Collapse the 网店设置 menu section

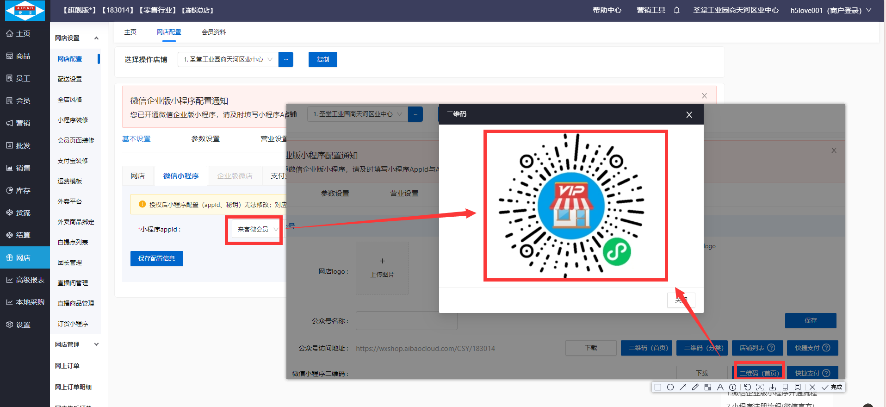click(96, 38)
